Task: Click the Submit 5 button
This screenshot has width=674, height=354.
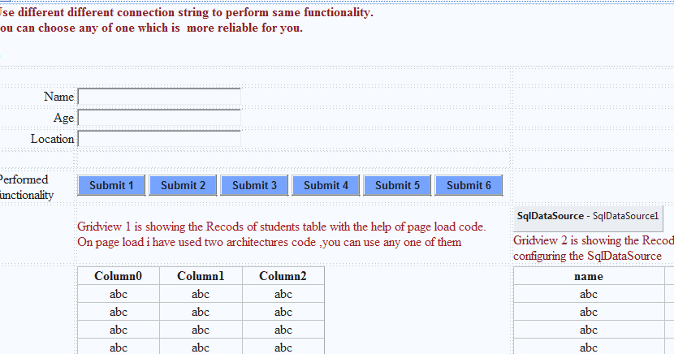Action: pos(397,186)
